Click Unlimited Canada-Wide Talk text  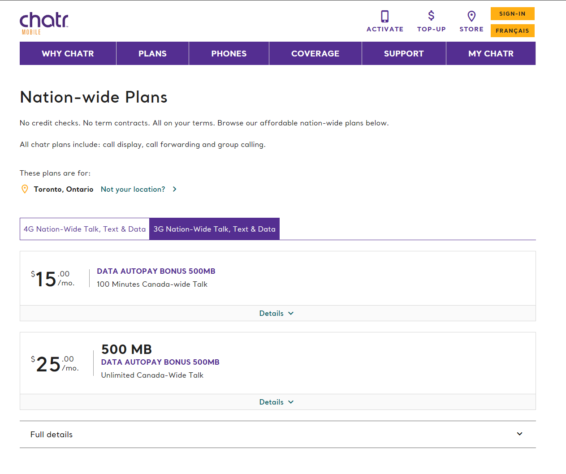coord(152,375)
